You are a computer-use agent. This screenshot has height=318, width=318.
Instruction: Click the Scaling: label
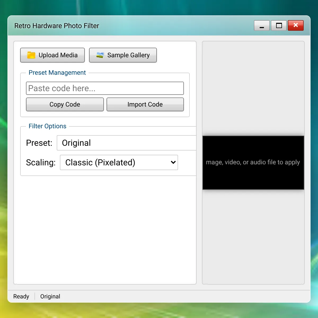coord(41,162)
